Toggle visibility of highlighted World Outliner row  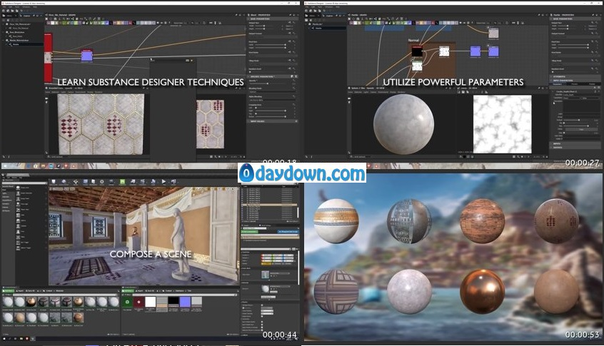tap(242, 204)
